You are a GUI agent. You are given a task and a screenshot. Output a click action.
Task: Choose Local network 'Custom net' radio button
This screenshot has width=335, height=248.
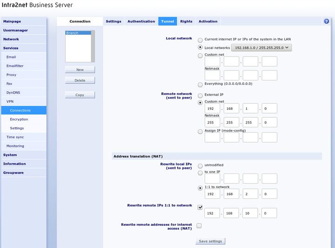200,56
